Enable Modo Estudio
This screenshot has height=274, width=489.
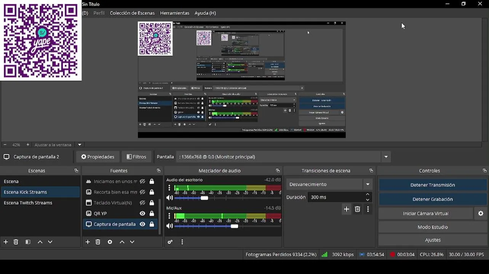point(433,227)
